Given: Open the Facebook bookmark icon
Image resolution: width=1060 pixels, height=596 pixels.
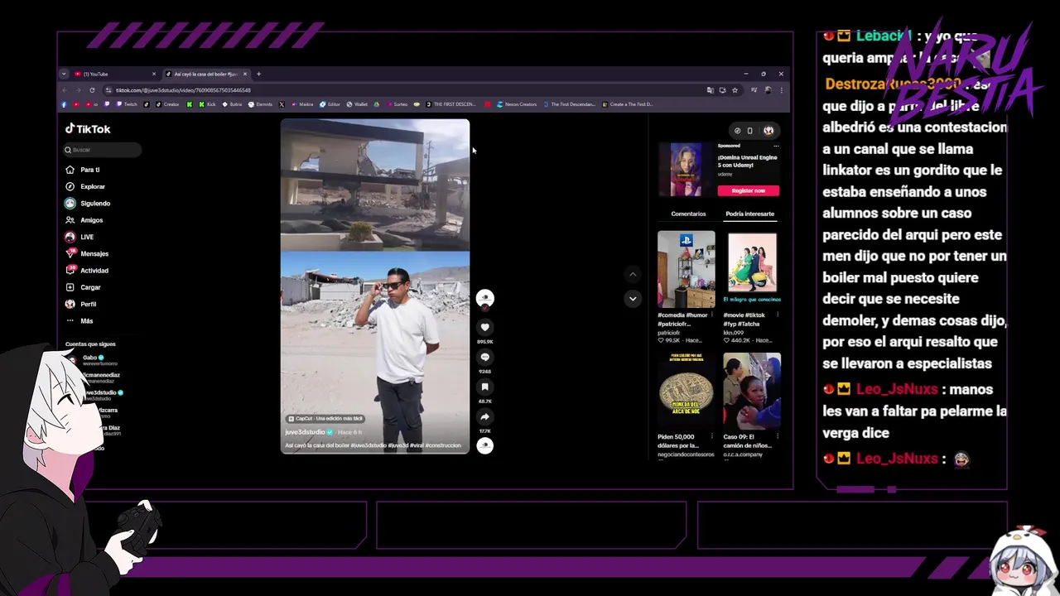Looking at the screenshot, I should (x=64, y=104).
